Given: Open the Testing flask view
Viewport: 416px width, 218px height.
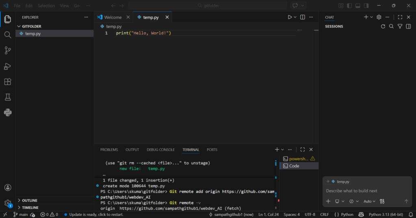Looking at the screenshot, I should click(7, 97).
